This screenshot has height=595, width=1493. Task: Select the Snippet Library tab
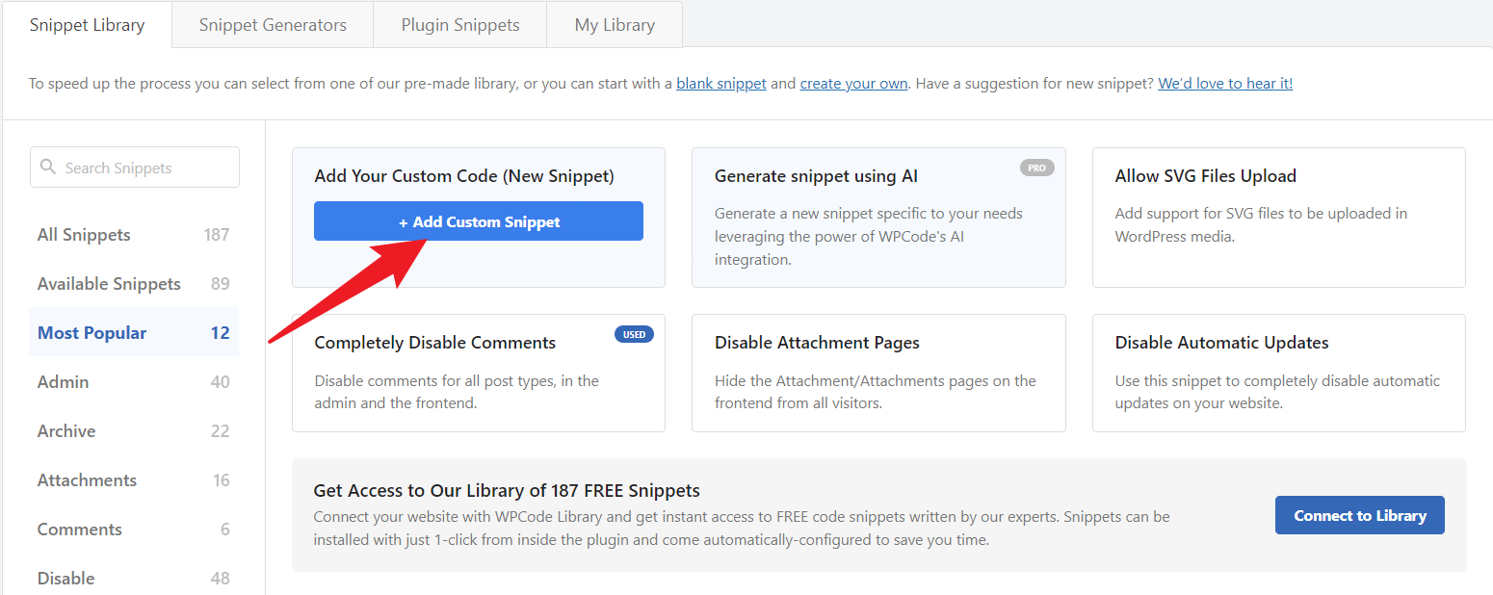[88, 24]
